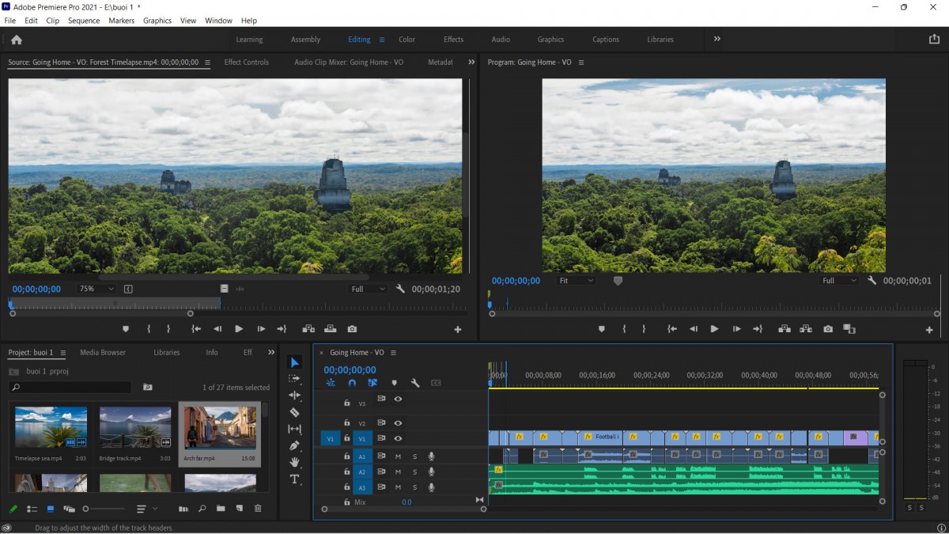Image resolution: width=949 pixels, height=534 pixels.
Task: Play the Program monitor
Action: (714, 329)
